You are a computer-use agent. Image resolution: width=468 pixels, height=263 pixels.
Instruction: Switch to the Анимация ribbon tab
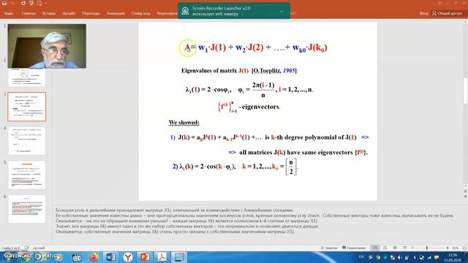click(x=116, y=13)
